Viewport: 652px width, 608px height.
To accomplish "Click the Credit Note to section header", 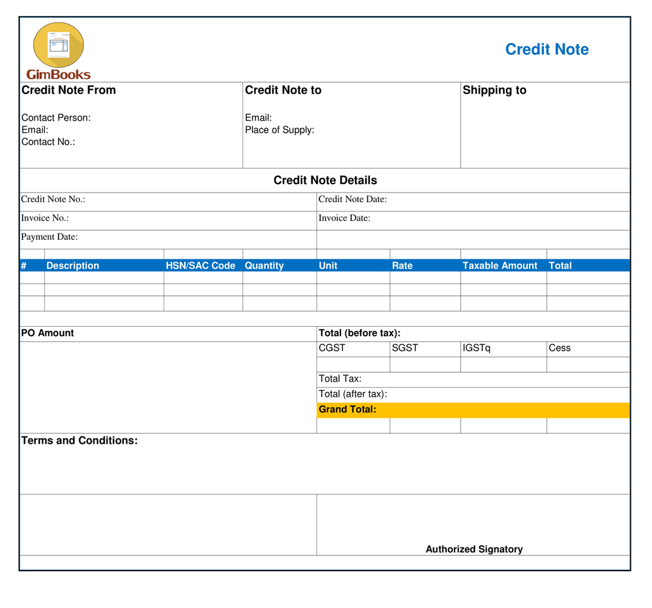I will tap(283, 90).
